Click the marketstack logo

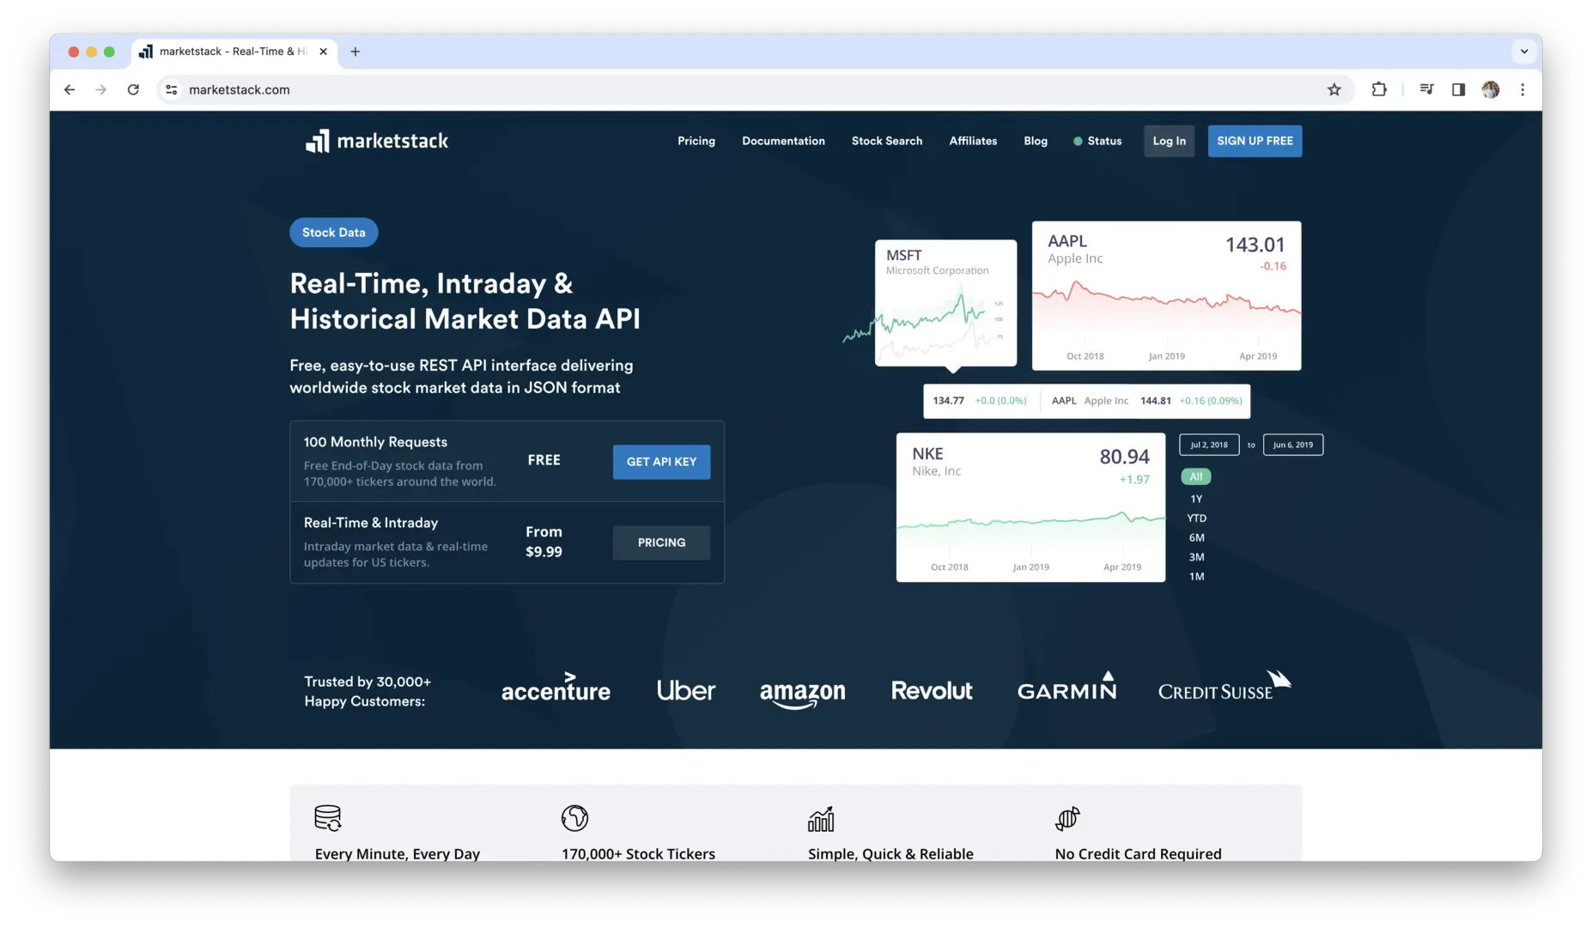coord(376,141)
